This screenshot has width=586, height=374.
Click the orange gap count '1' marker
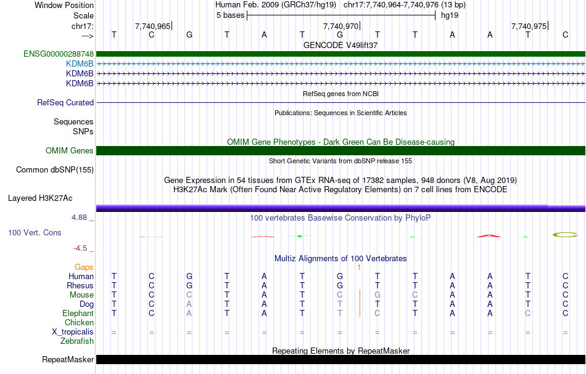point(359,267)
